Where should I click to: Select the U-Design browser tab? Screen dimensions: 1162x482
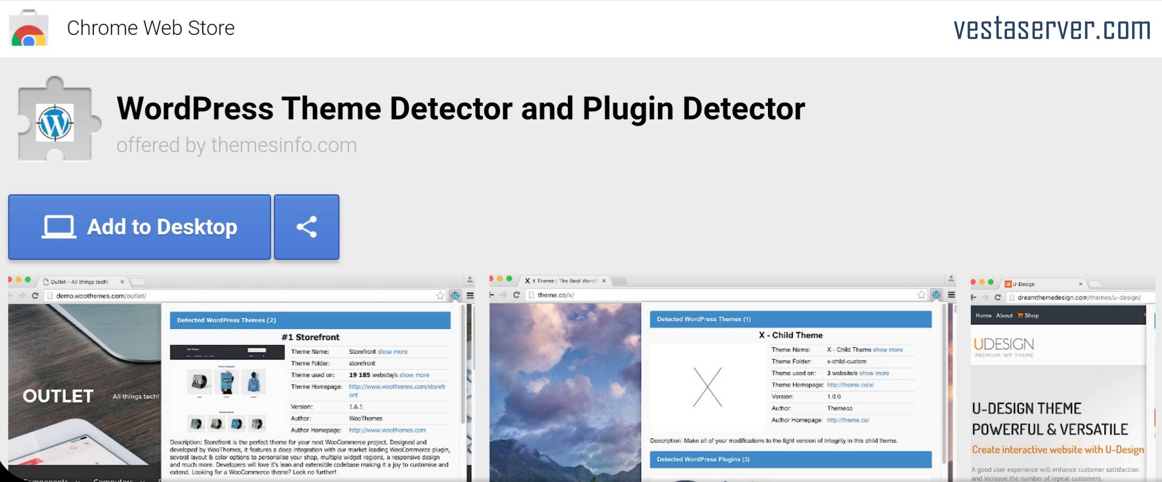pyautogui.click(x=1044, y=284)
